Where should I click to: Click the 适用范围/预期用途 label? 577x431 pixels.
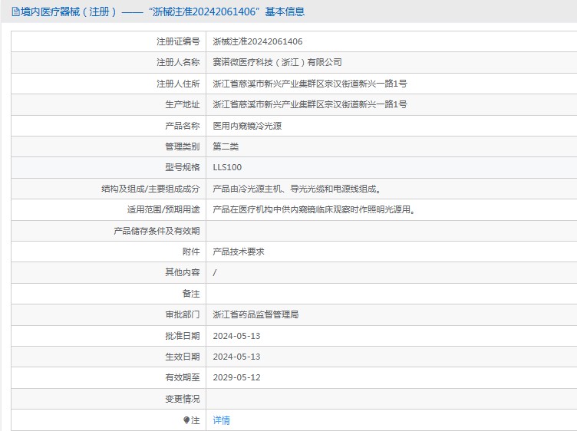[x=163, y=209]
